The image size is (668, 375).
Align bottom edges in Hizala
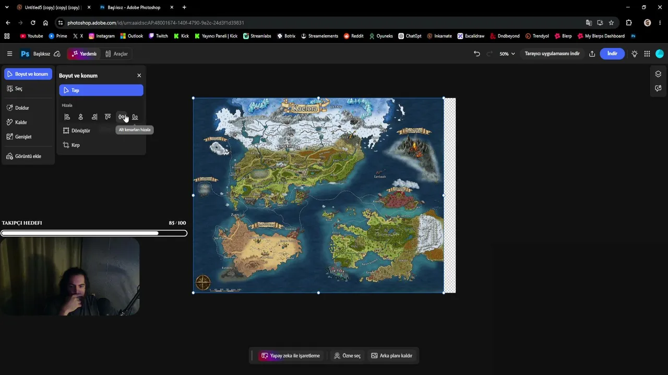(x=135, y=117)
